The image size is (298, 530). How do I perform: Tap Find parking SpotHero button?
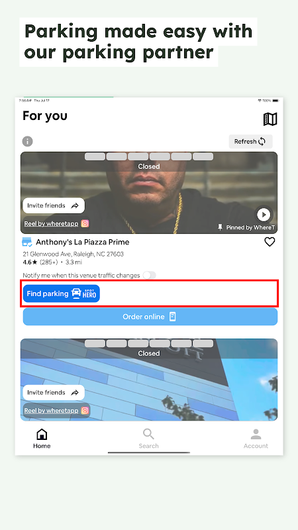pos(62,293)
